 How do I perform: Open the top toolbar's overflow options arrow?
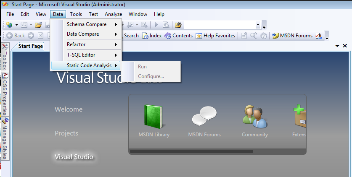[264, 26]
